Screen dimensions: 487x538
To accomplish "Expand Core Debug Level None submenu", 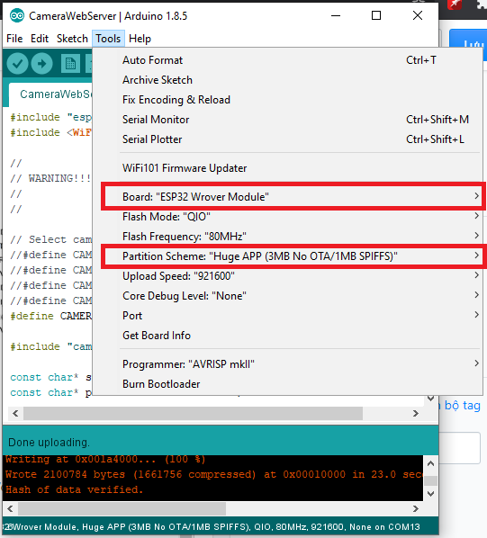I will click(x=287, y=296).
